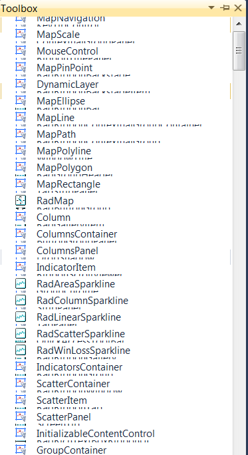Select the Column text label
Viewport: 248px width, 455px height.
pyautogui.click(x=53, y=218)
